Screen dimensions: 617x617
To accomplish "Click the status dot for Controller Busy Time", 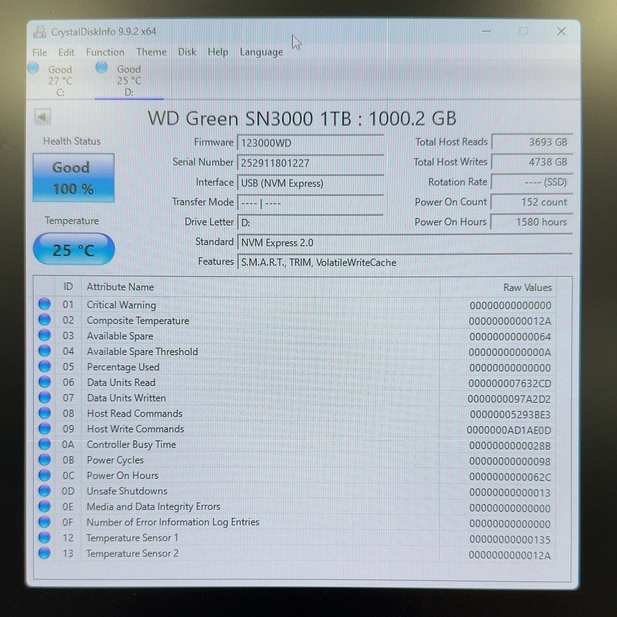I will click(45, 444).
